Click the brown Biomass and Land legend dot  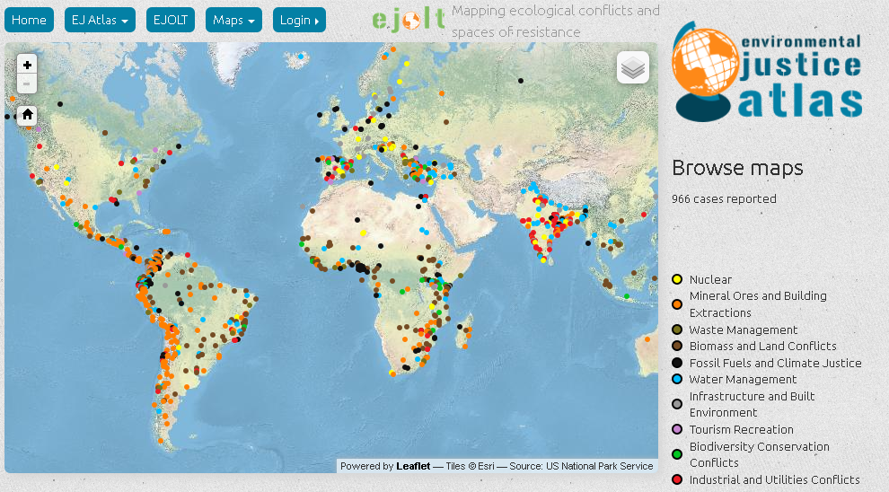pos(677,347)
